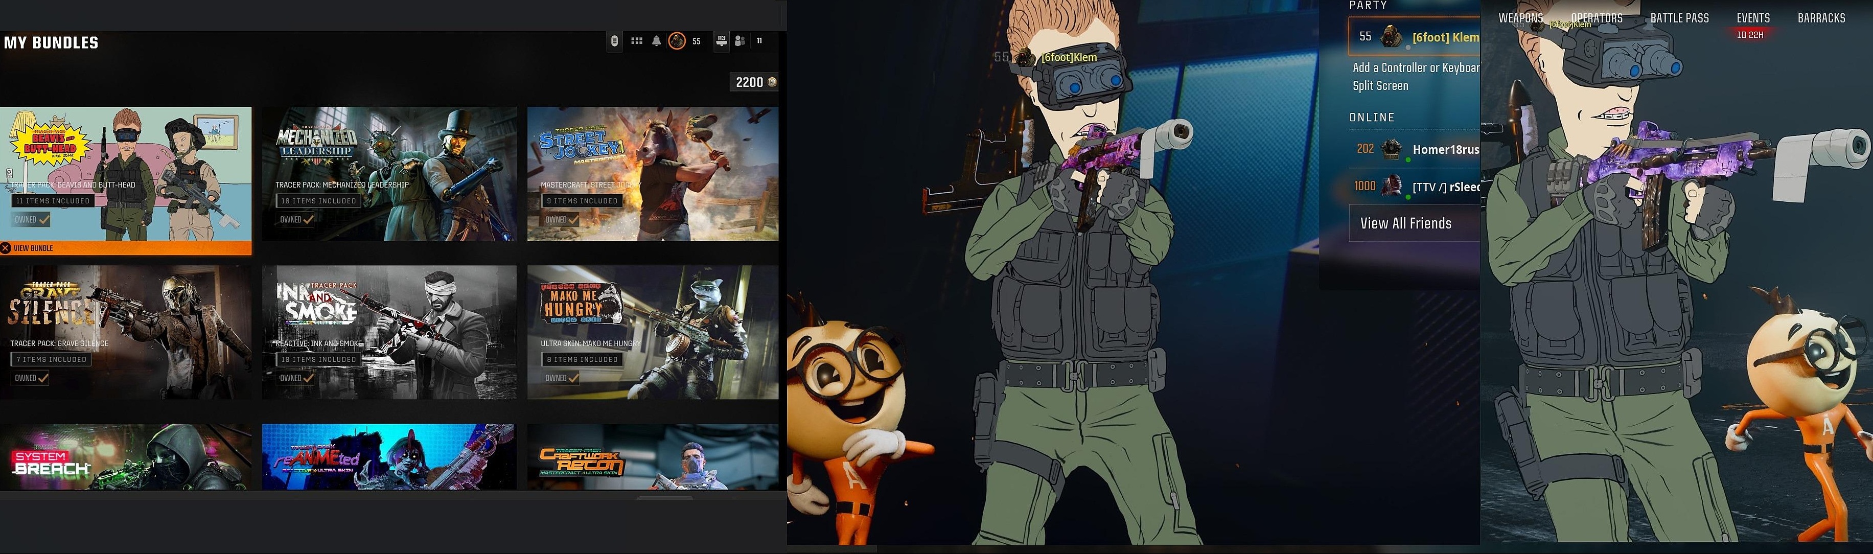Image resolution: width=1873 pixels, height=554 pixels.
Task: Click Klem's emblem in party row
Action: click(x=1391, y=36)
